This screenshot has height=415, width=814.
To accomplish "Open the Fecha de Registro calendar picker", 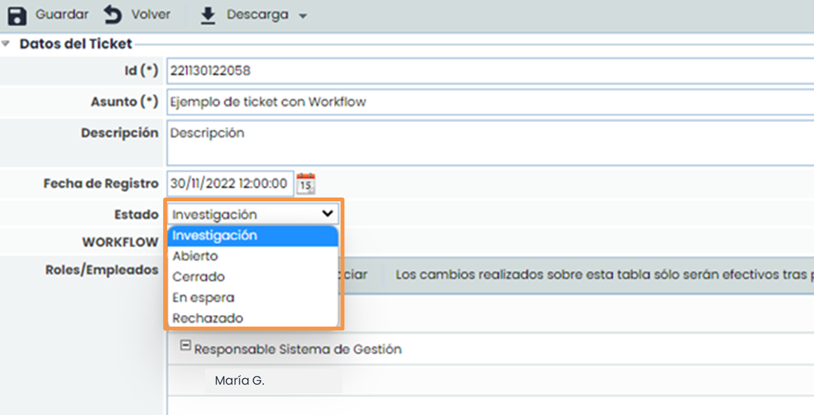I will [x=304, y=183].
